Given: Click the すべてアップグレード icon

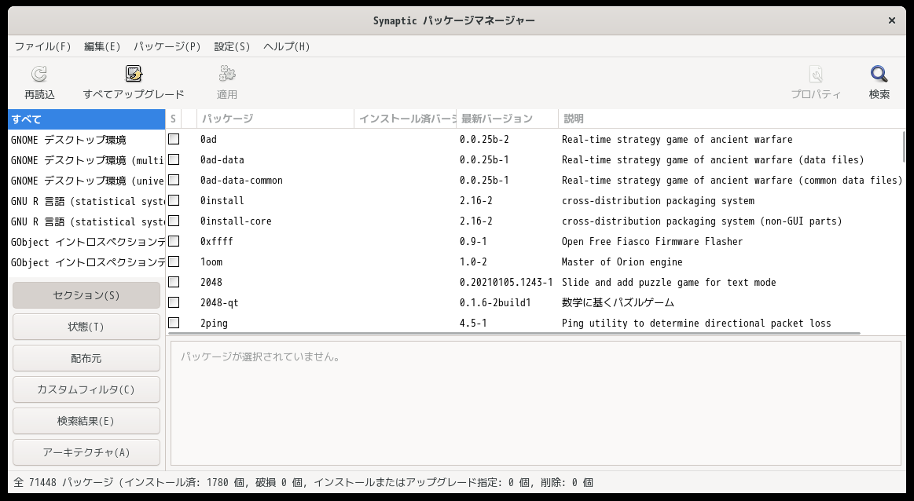Looking at the screenshot, I should point(134,74).
